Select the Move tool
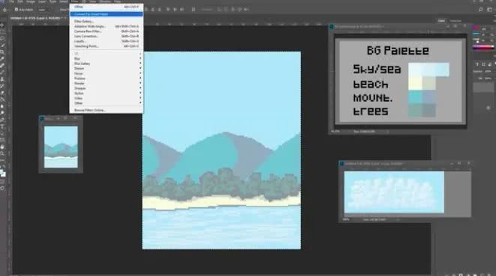 click(x=2, y=25)
